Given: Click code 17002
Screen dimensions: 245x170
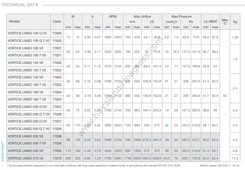Looking at the screenshot, I should pyautogui.click(x=57, y=63).
